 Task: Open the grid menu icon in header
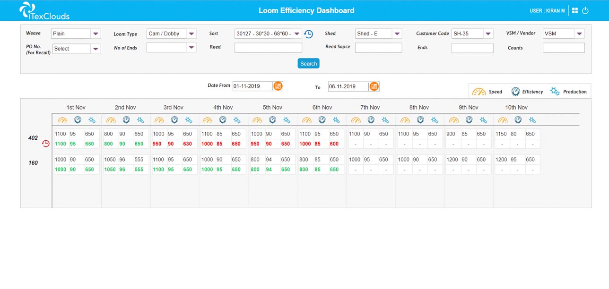tap(575, 10)
